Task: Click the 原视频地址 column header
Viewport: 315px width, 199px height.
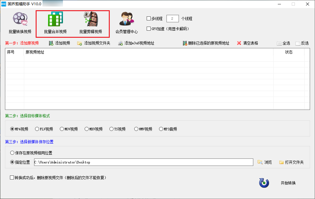Action: (149, 52)
